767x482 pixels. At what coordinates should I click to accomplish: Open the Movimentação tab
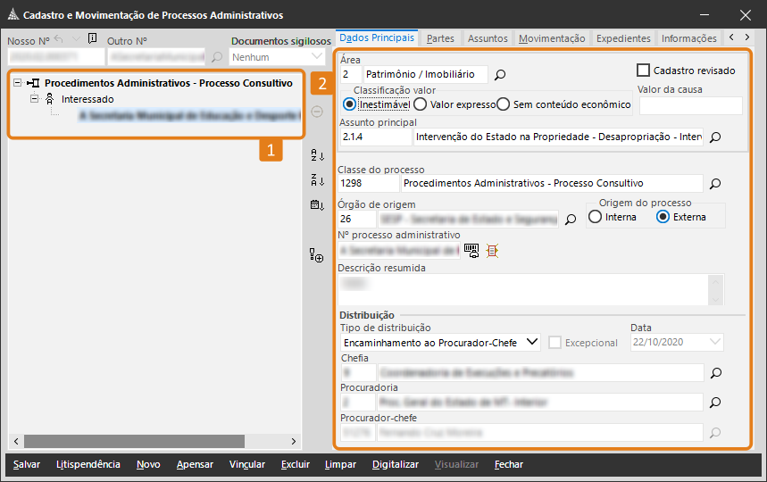click(552, 38)
